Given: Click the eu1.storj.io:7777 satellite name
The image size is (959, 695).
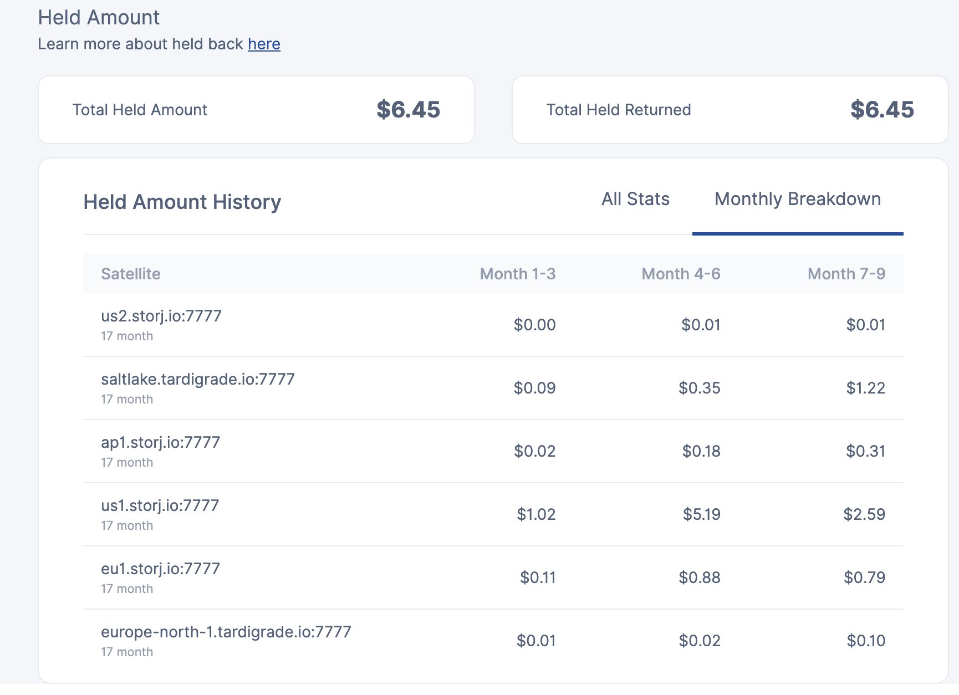Looking at the screenshot, I should click(161, 569).
